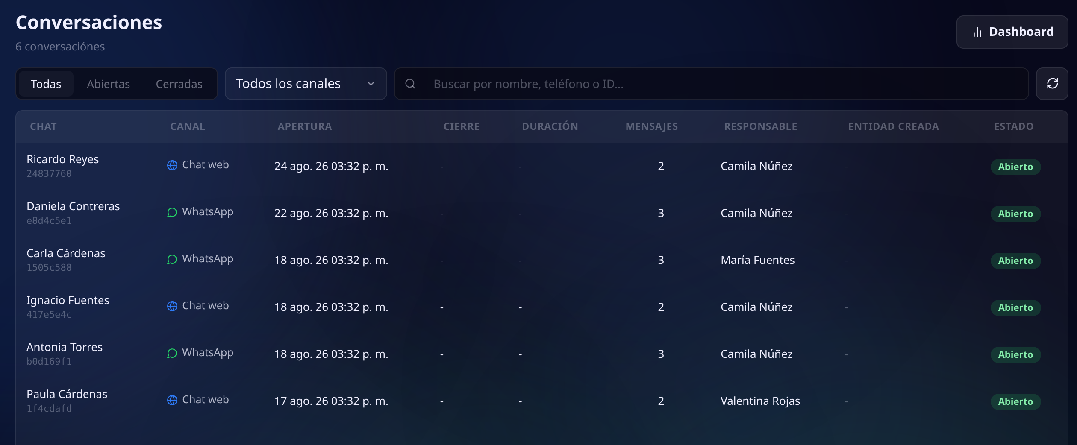Click date 22 ago. 26 03:32 p. m.
This screenshot has width=1077, height=445.
[x=331, y=213]
